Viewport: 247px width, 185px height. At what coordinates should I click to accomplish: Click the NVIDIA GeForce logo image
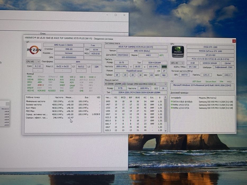pos(178,52)
